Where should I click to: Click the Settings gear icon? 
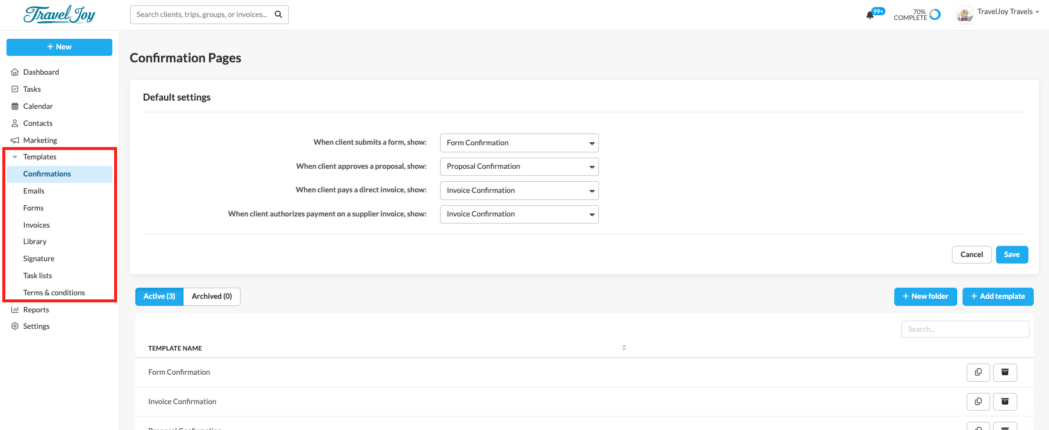pyautogui.click(x=15, y=326)
